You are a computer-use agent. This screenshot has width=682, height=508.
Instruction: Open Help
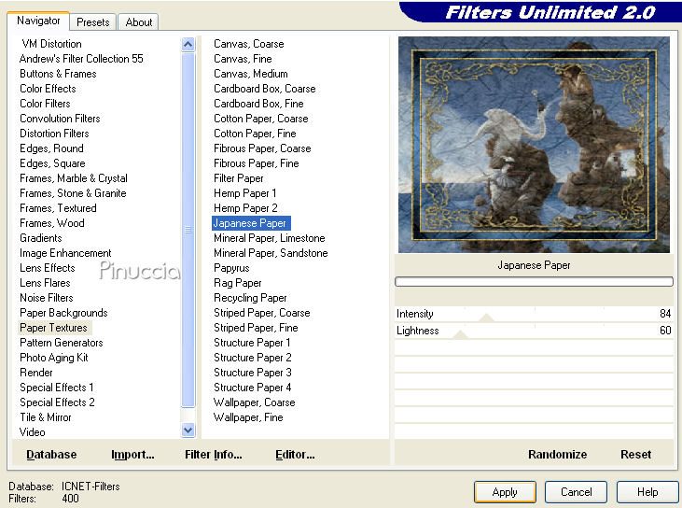click(x=647, y=492)
